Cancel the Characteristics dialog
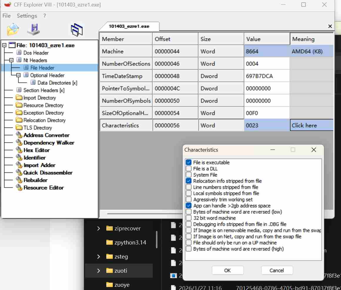Viewport: 341px width, 290px height. click(x=277, y=270)
